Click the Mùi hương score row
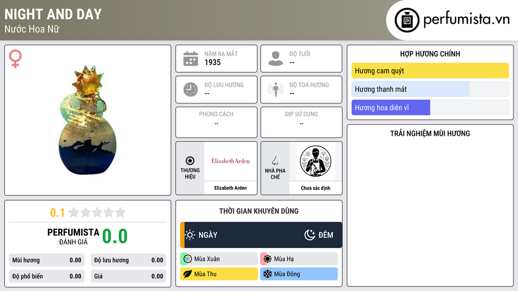518x291 pixels. [47, 260]
